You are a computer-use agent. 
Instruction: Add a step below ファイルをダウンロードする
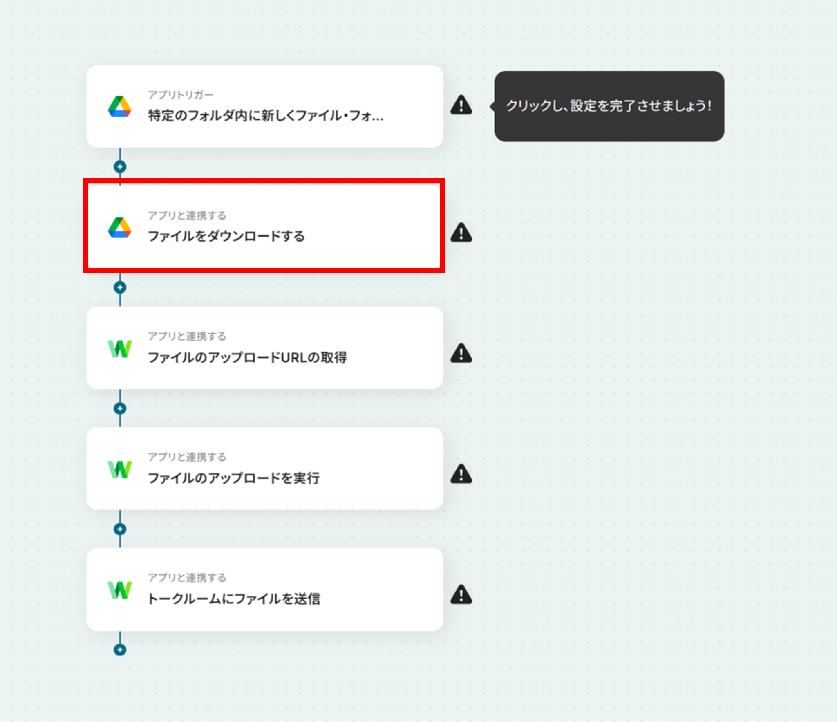pyautogui.click(x=120, y=287)
